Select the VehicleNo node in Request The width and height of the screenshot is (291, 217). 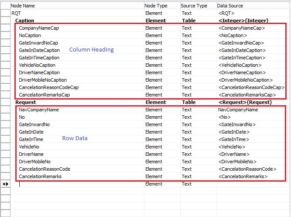tap(29, 147)
